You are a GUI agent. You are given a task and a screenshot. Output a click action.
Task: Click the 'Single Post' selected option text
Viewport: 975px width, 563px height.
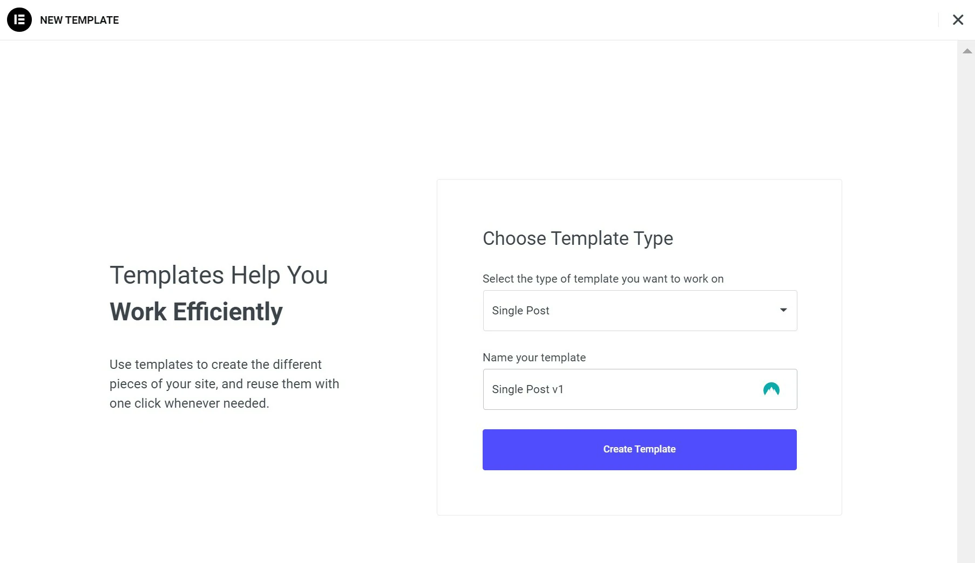(520, 311)
